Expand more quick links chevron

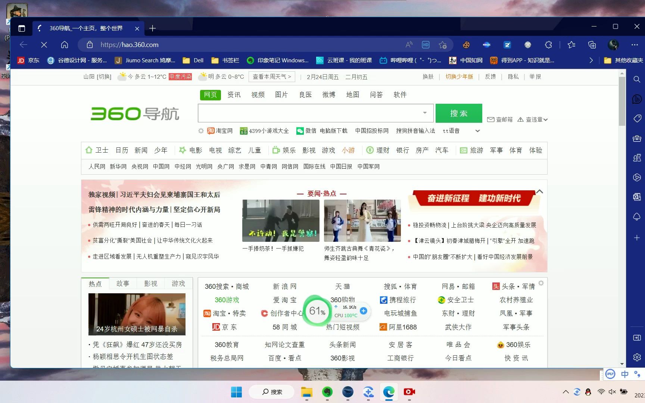477,131
